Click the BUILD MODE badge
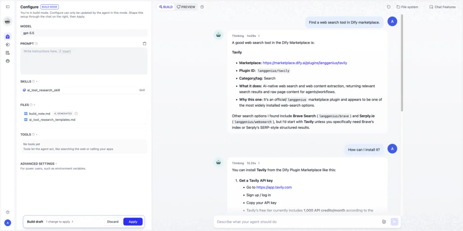Image resolution: width=463 pixels, height=231 pixels. pos(50,7)
